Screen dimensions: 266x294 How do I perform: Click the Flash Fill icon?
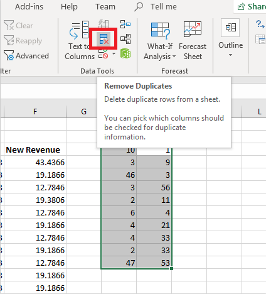click(x=104, y=24)
